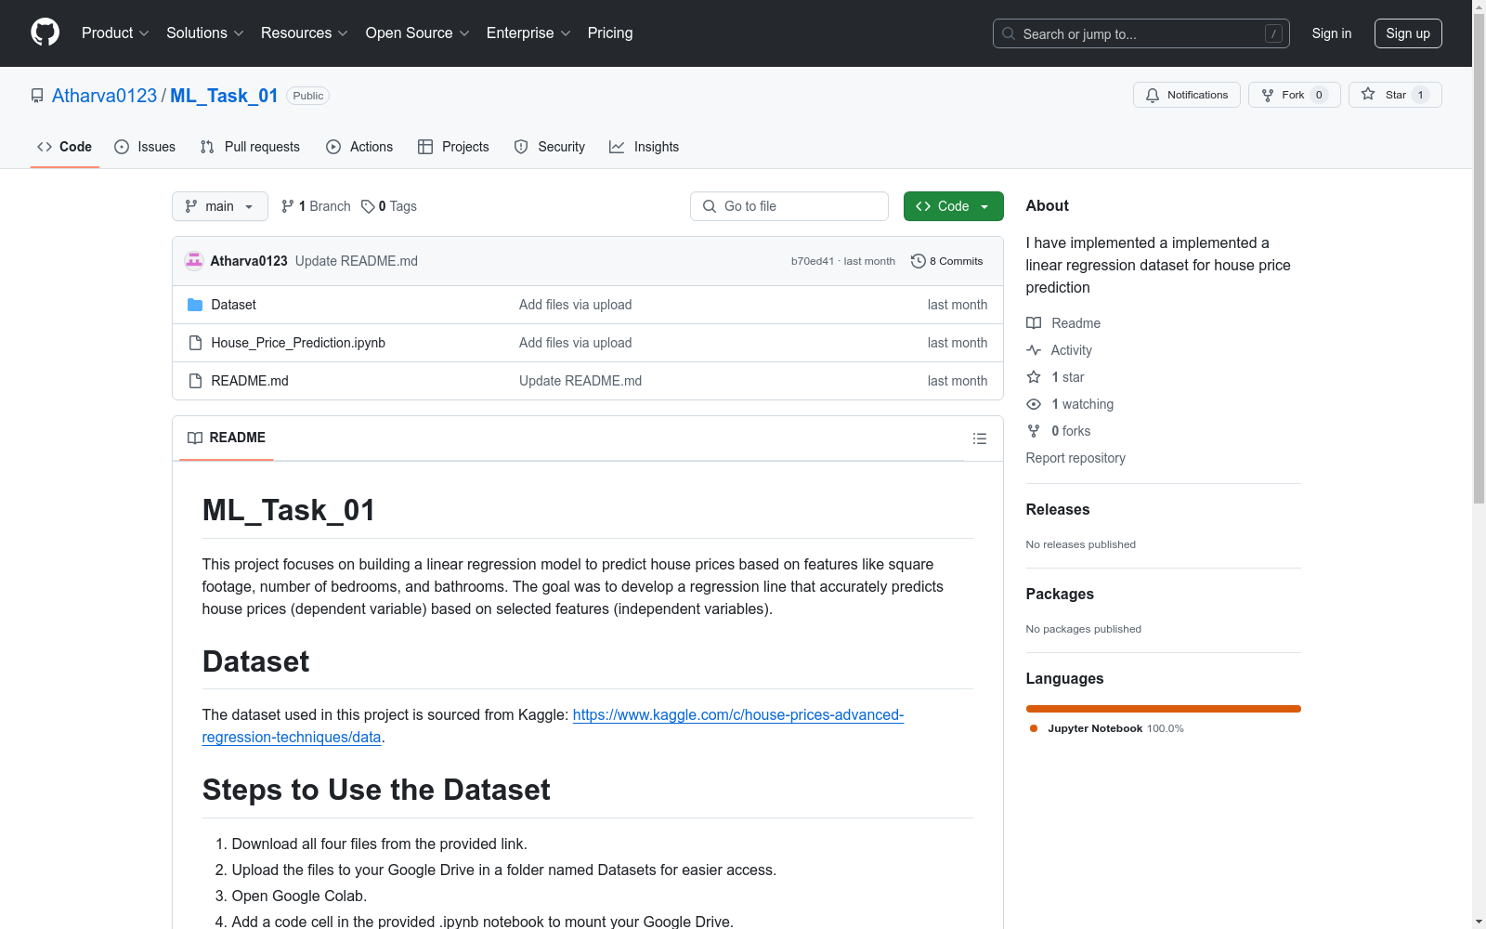The width and height of the screenshot is (1486, 929).
Task: Expand the Solutions menu
Action: click(205, 33)
